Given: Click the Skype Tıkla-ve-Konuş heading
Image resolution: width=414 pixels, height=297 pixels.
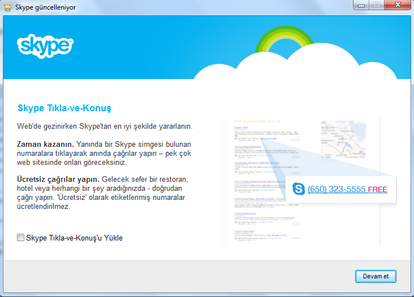Looking at the screenshot, I should pos(64,108).
